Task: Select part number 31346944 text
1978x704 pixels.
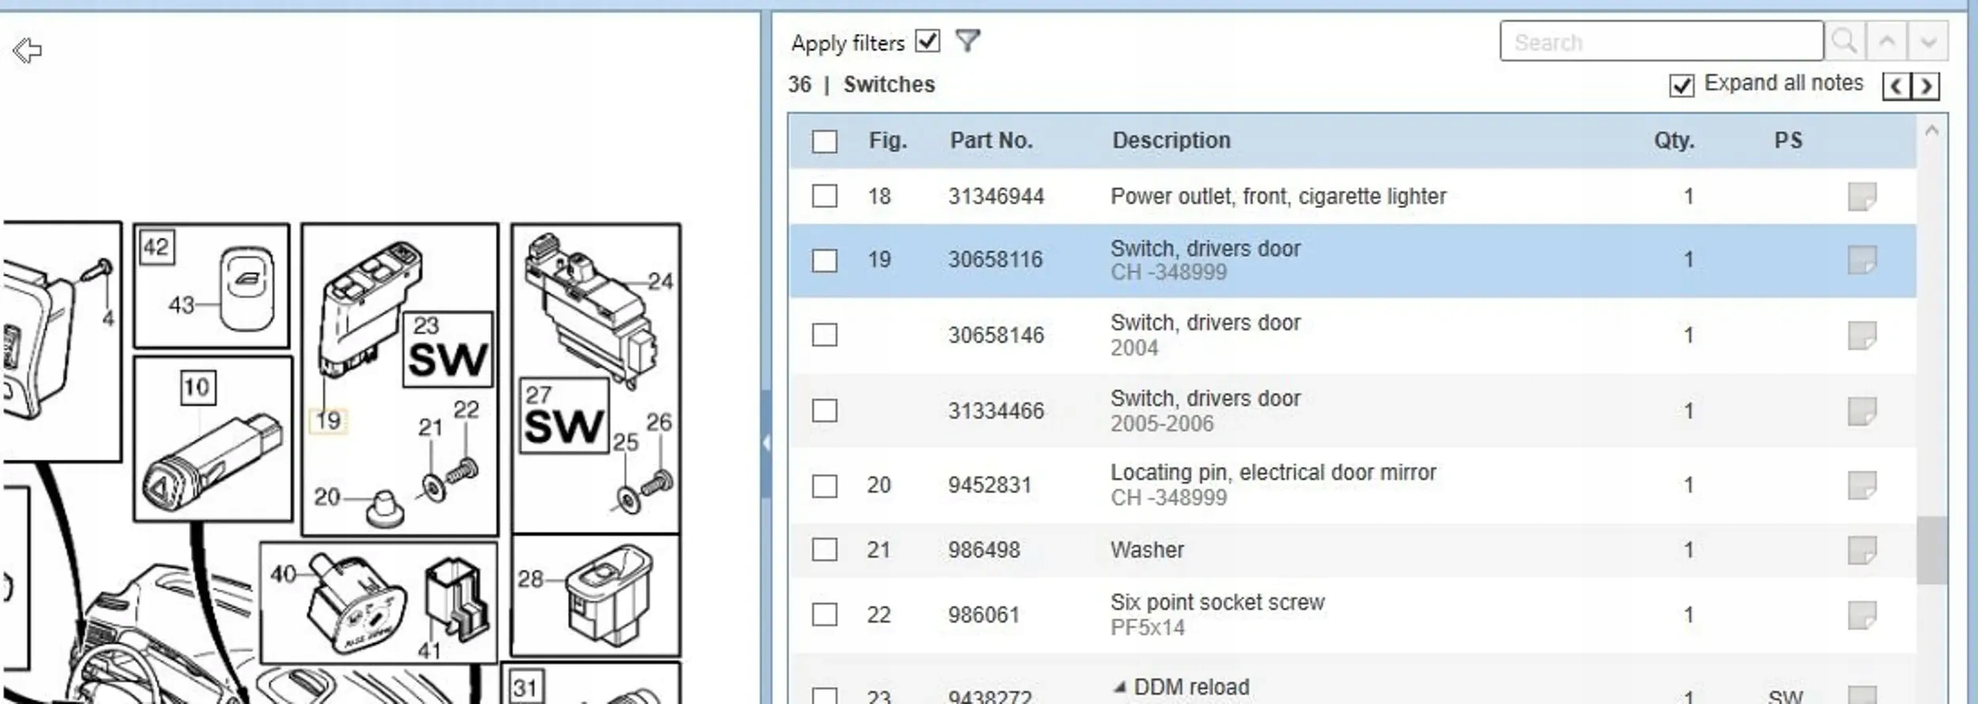Action: pyautogui.click(x=996, y=196)
